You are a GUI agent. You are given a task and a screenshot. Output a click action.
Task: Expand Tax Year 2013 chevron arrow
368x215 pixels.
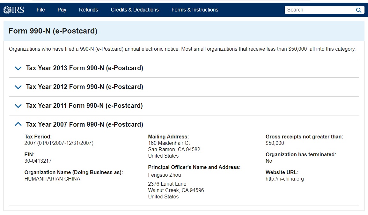pyautogui.click(x=18, y=68)
